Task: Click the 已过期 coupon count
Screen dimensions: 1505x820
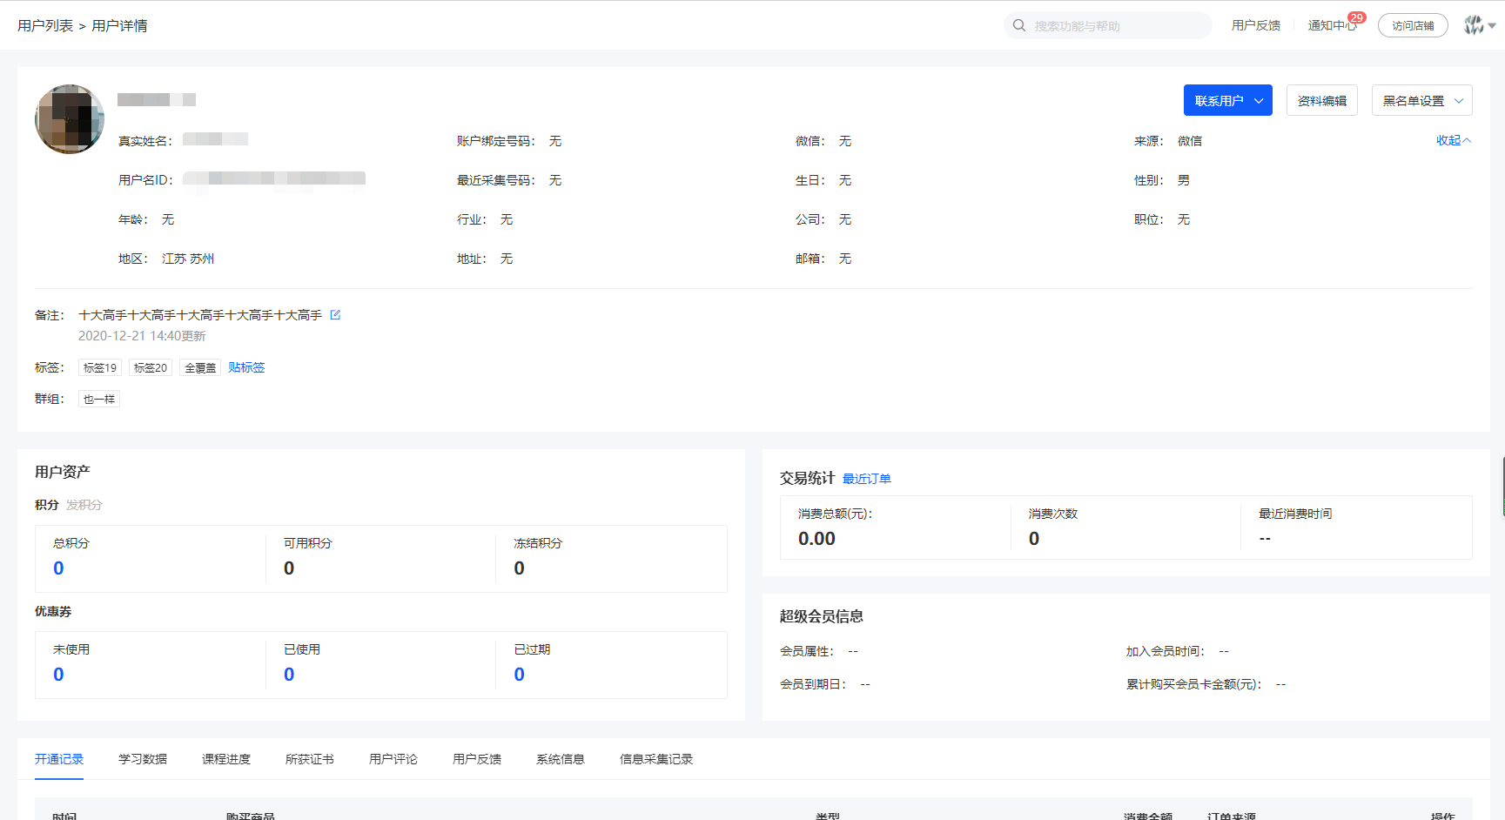Action: [519, 674]
